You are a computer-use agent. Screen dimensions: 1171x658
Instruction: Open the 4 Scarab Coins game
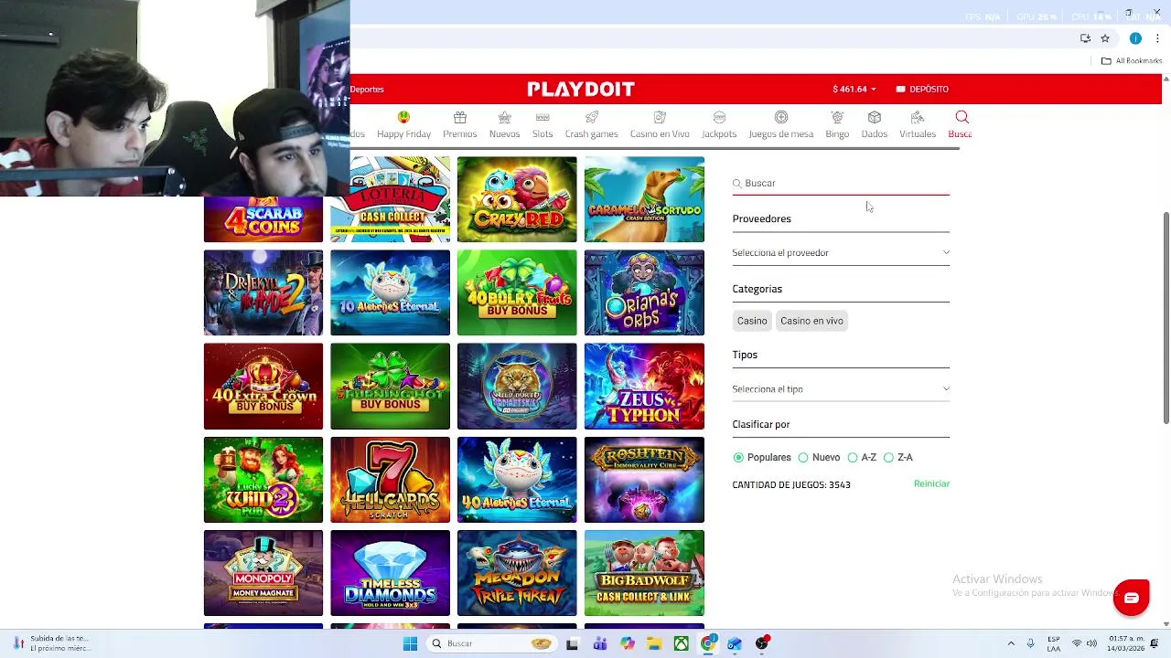coord(263,219)
